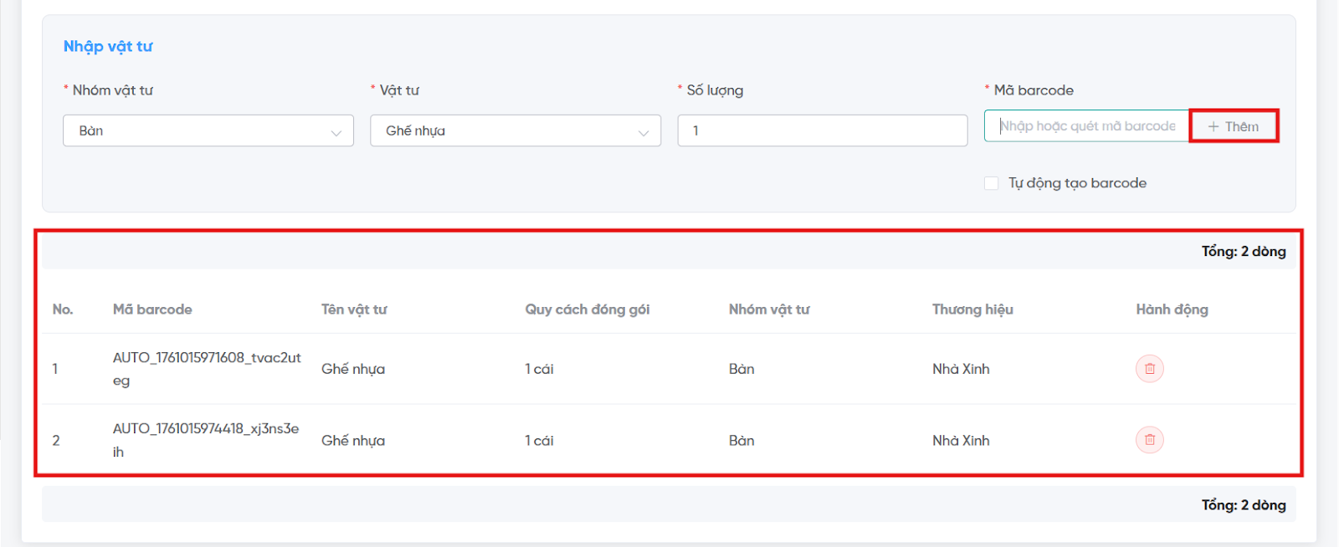
Task: Click the Nhập vật tư section title
Action: 108,47
